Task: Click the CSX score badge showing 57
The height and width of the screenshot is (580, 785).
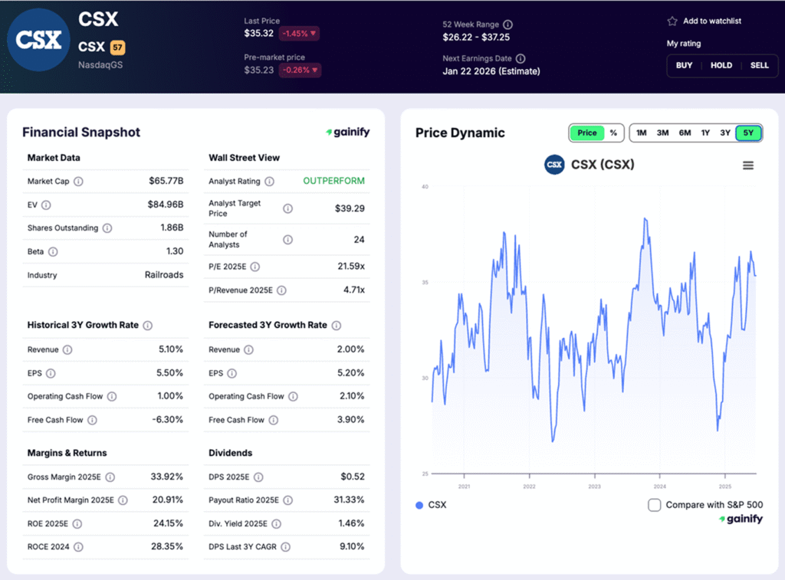Action: coord(120,46)
